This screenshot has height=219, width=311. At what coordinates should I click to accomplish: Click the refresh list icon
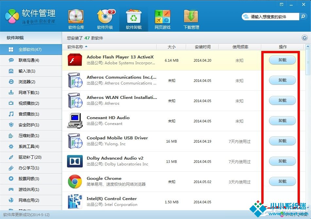(x=304, y=38)
